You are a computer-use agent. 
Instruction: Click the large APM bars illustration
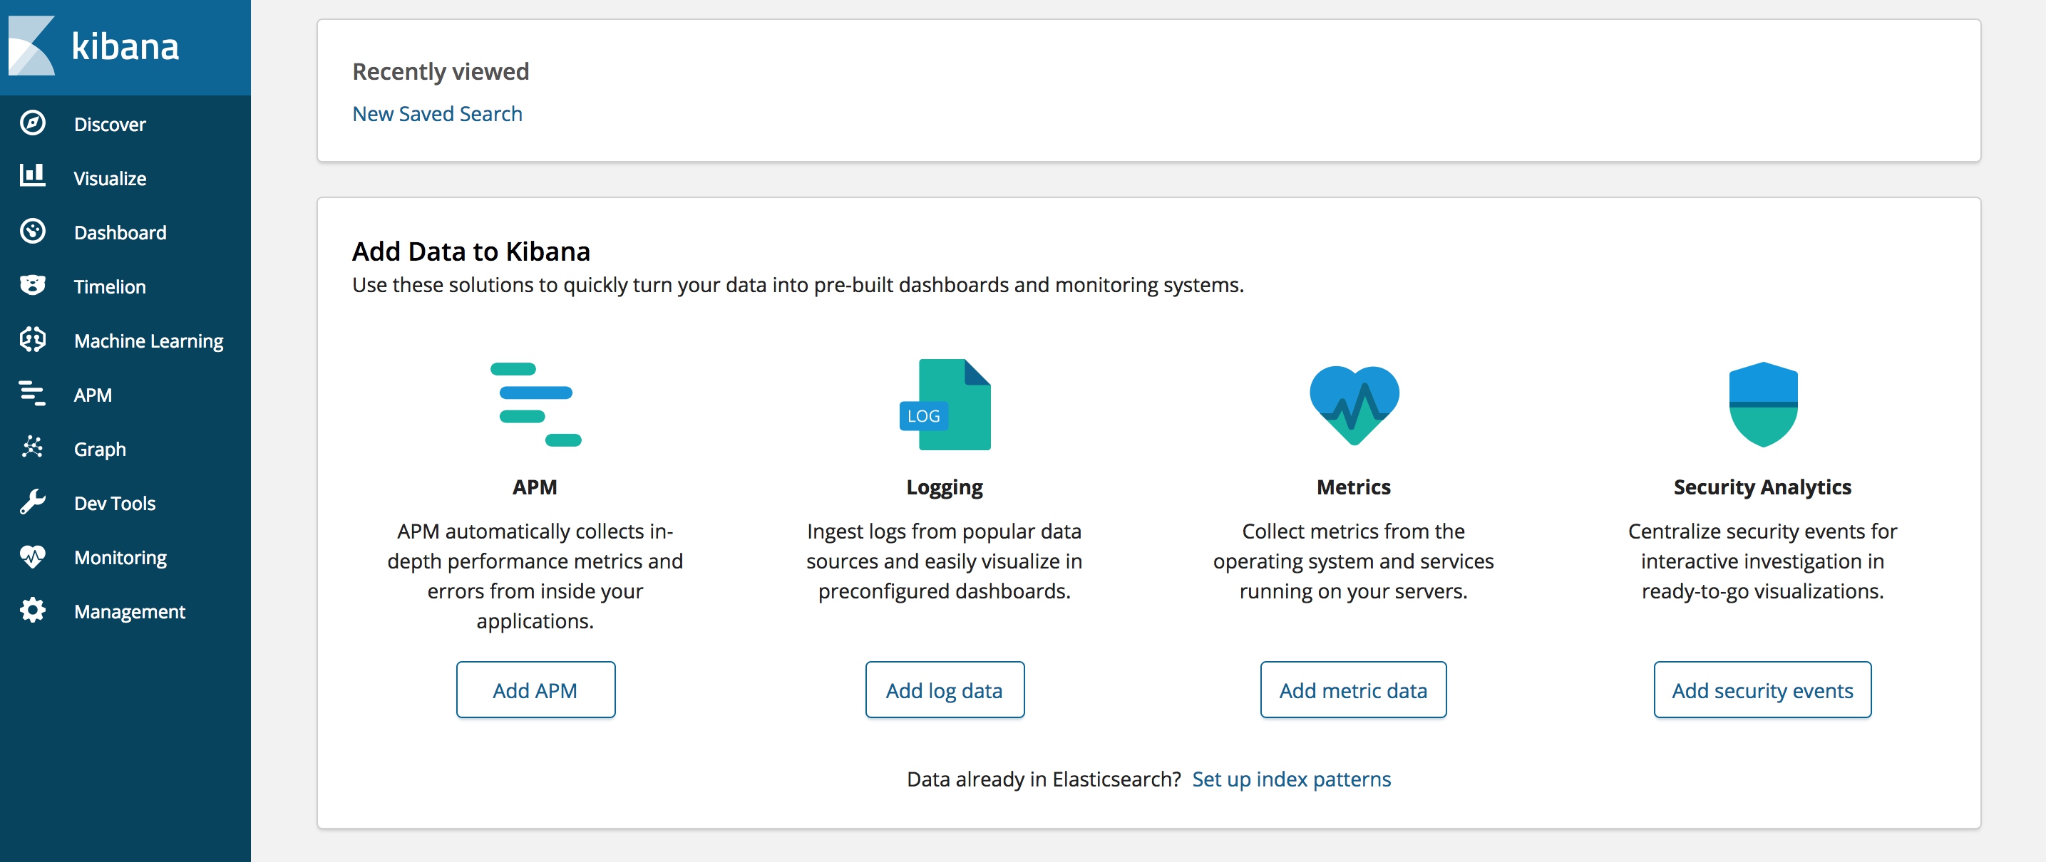(x=535, y=405)
